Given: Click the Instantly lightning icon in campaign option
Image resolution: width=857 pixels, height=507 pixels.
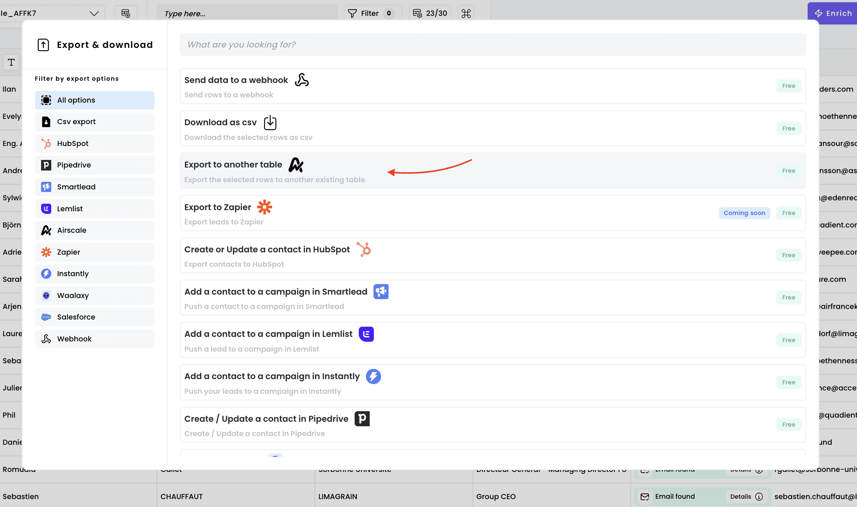Looking at the screenshot, I should 373,376.
